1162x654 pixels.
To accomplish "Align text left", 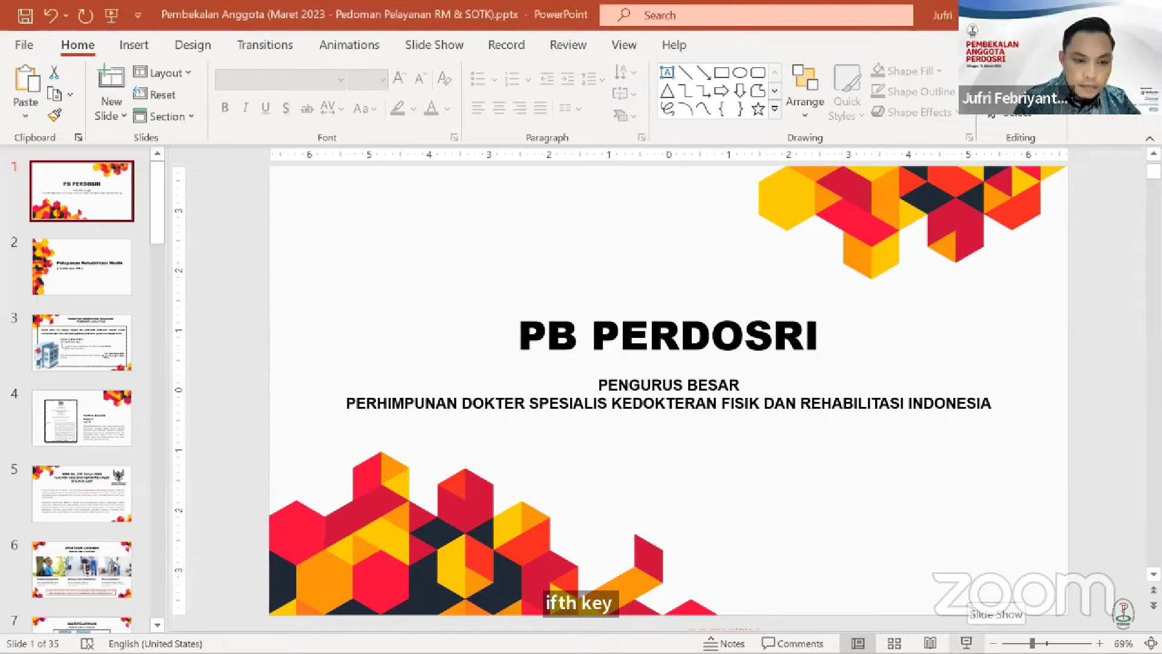I will (x=478, y=108).
